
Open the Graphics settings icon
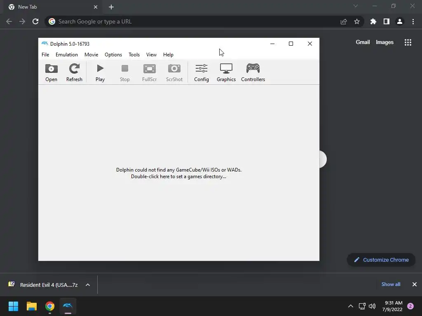(226, 72)
